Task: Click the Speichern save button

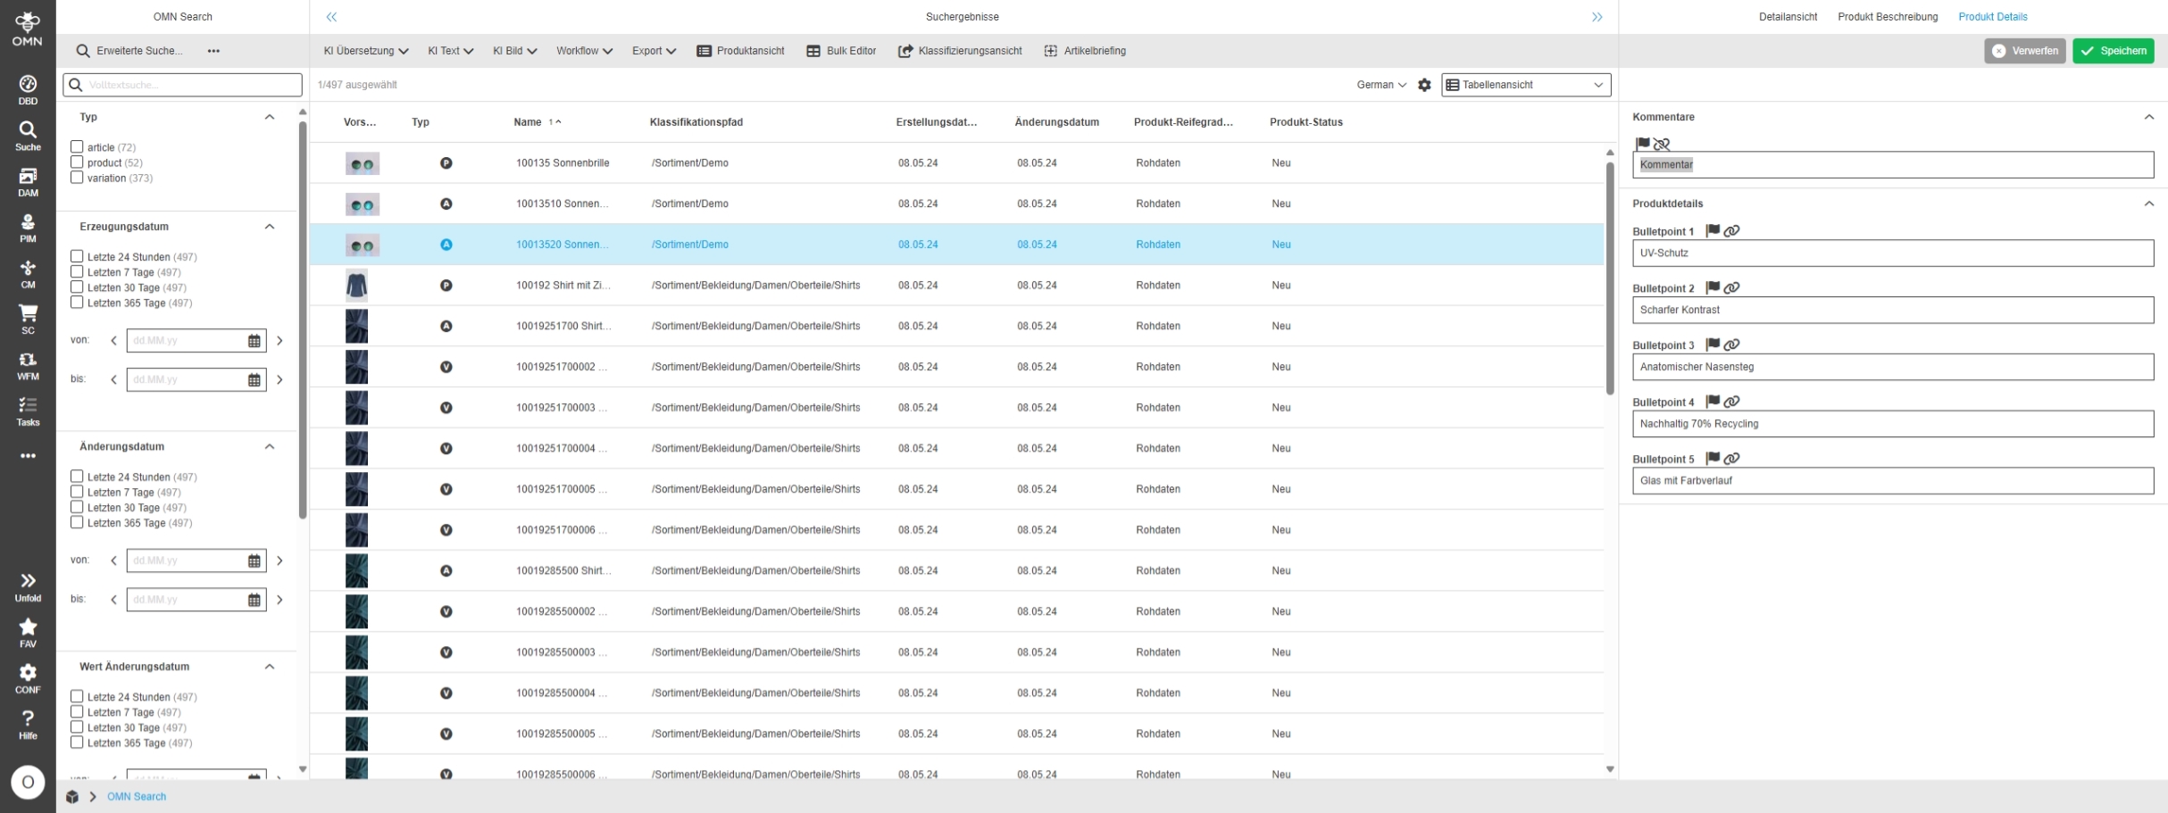Action: point(2113,51)
